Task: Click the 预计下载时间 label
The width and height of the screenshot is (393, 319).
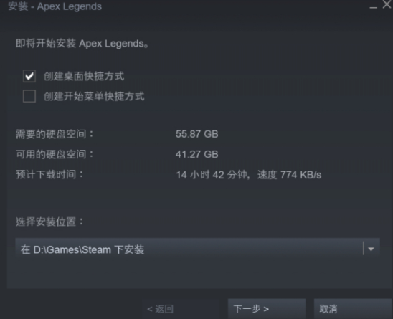Action: [x=49, y=174]
